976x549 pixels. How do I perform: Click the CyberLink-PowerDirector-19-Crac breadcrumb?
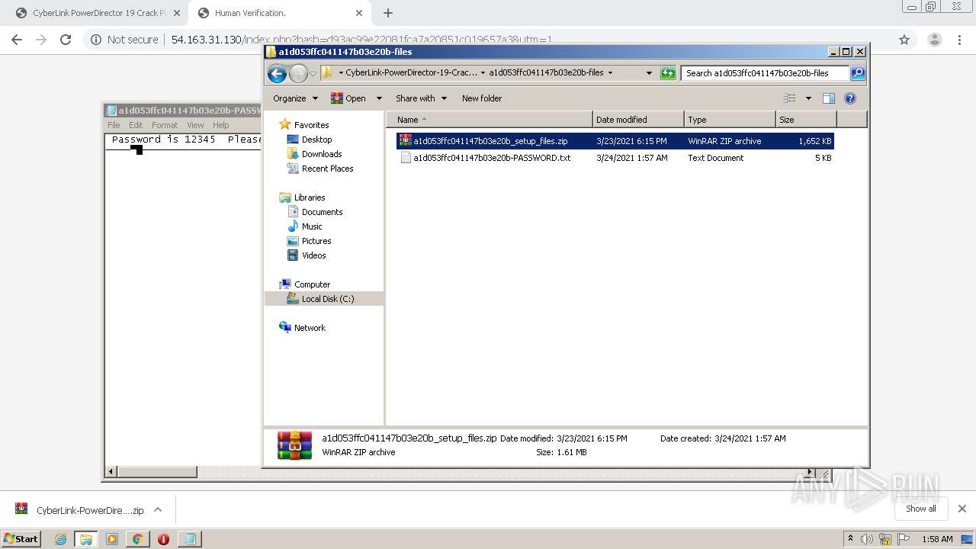click(411, 73)
